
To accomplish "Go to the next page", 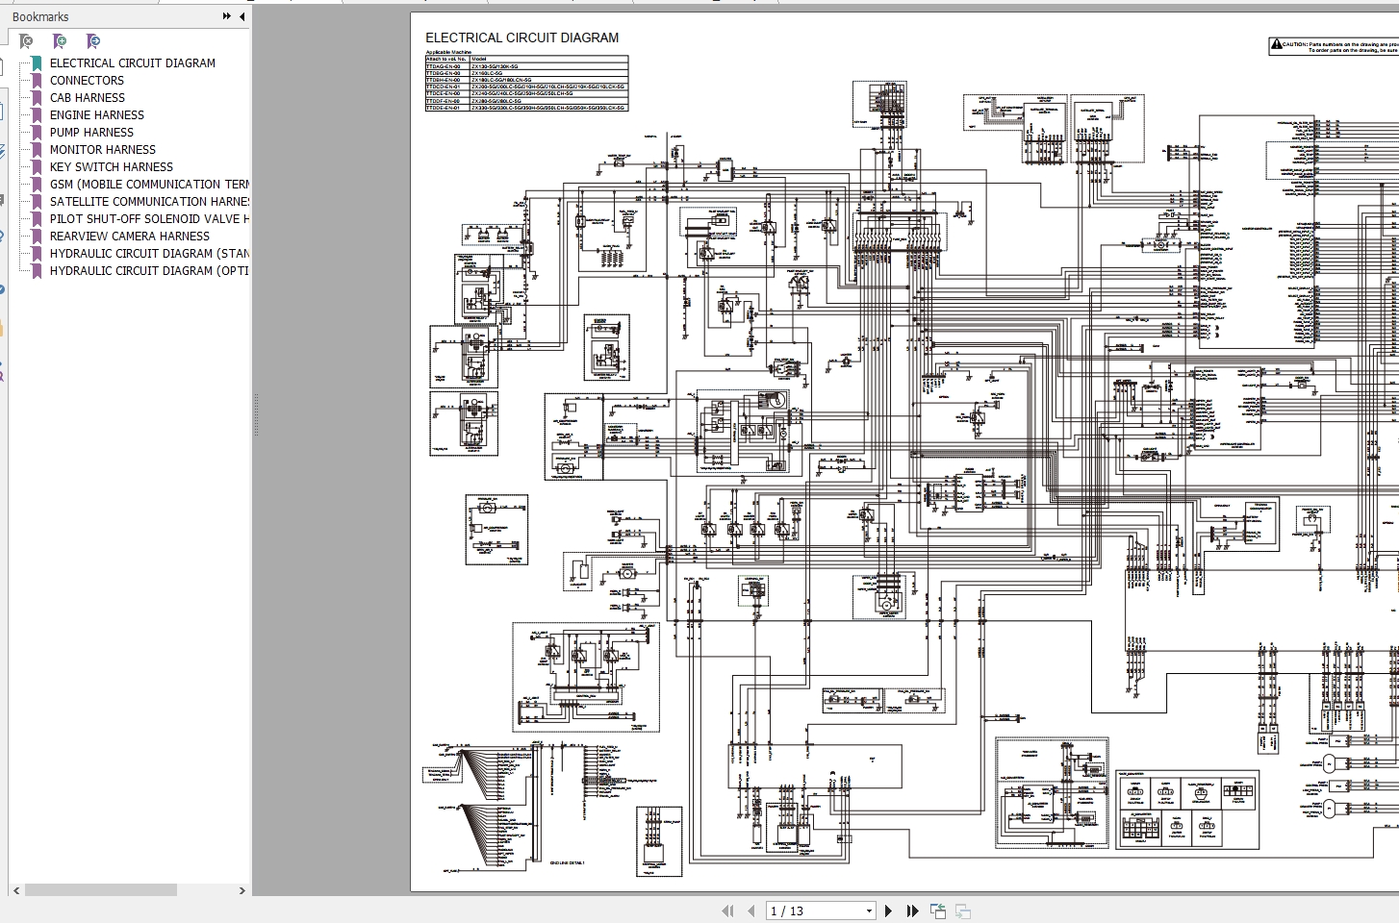I will point(888,911).
